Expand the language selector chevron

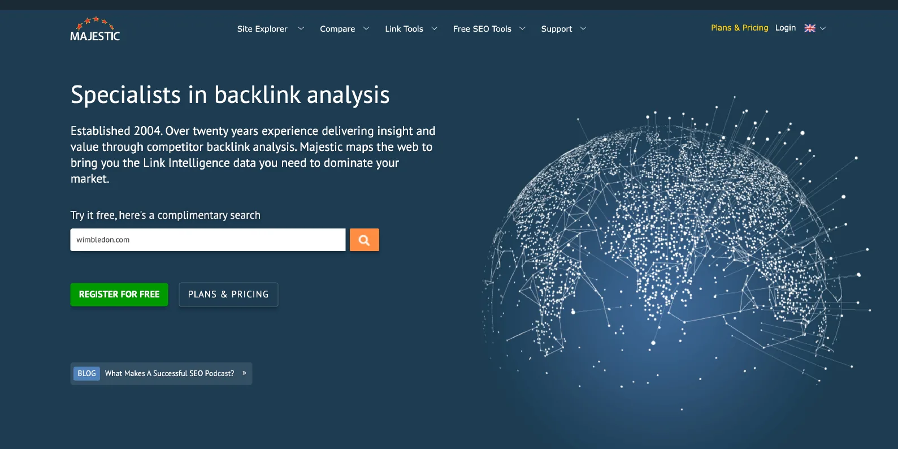[x=823, y=28]
